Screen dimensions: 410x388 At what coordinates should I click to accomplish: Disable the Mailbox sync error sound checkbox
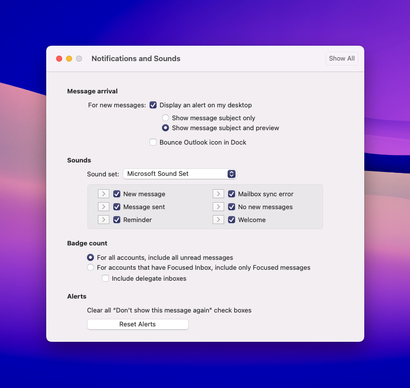(x=232, y=194)
